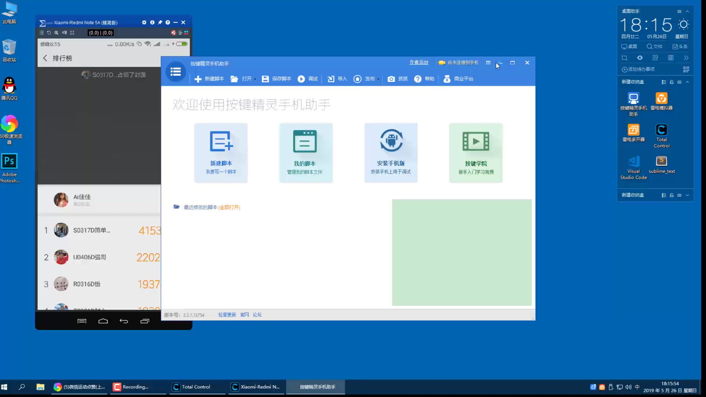The height and width of the screenshot is (397, 706).
Task: Expand the second collapsed 新建收纳盒 panel
Action: click(687, 195)
